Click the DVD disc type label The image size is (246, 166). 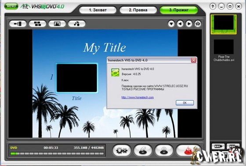(14, 148)
